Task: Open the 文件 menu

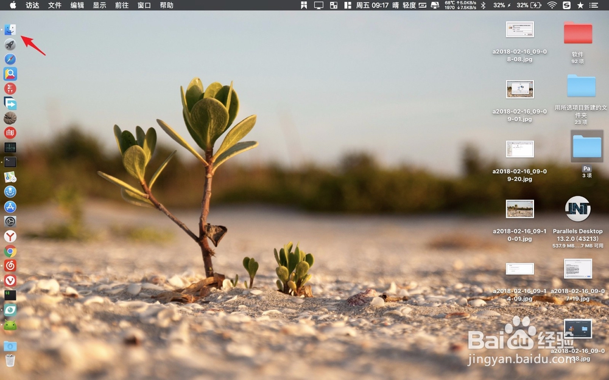Action: (55, 5)
